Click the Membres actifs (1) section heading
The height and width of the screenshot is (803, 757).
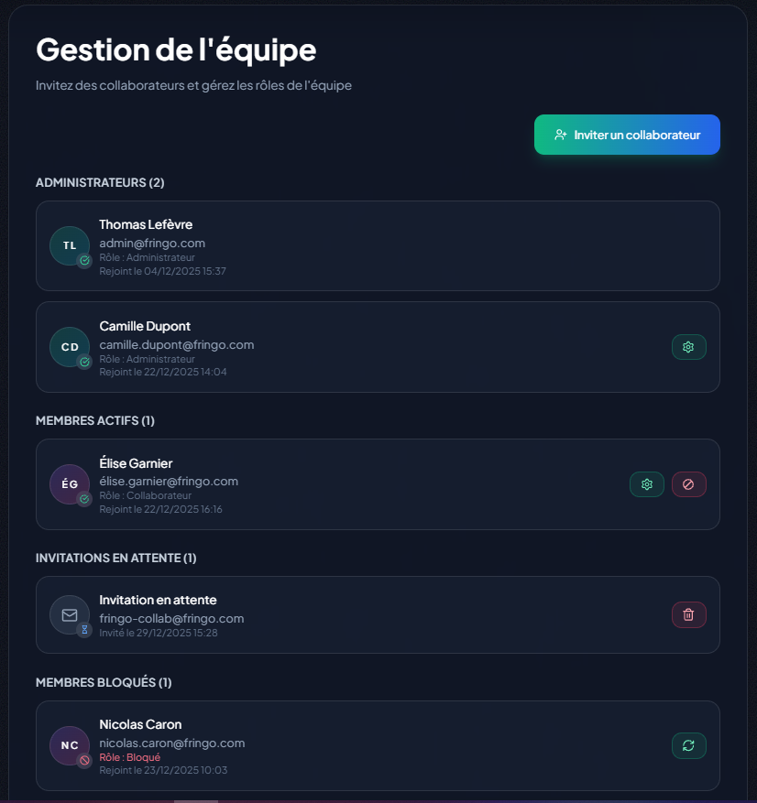[95, 420]
